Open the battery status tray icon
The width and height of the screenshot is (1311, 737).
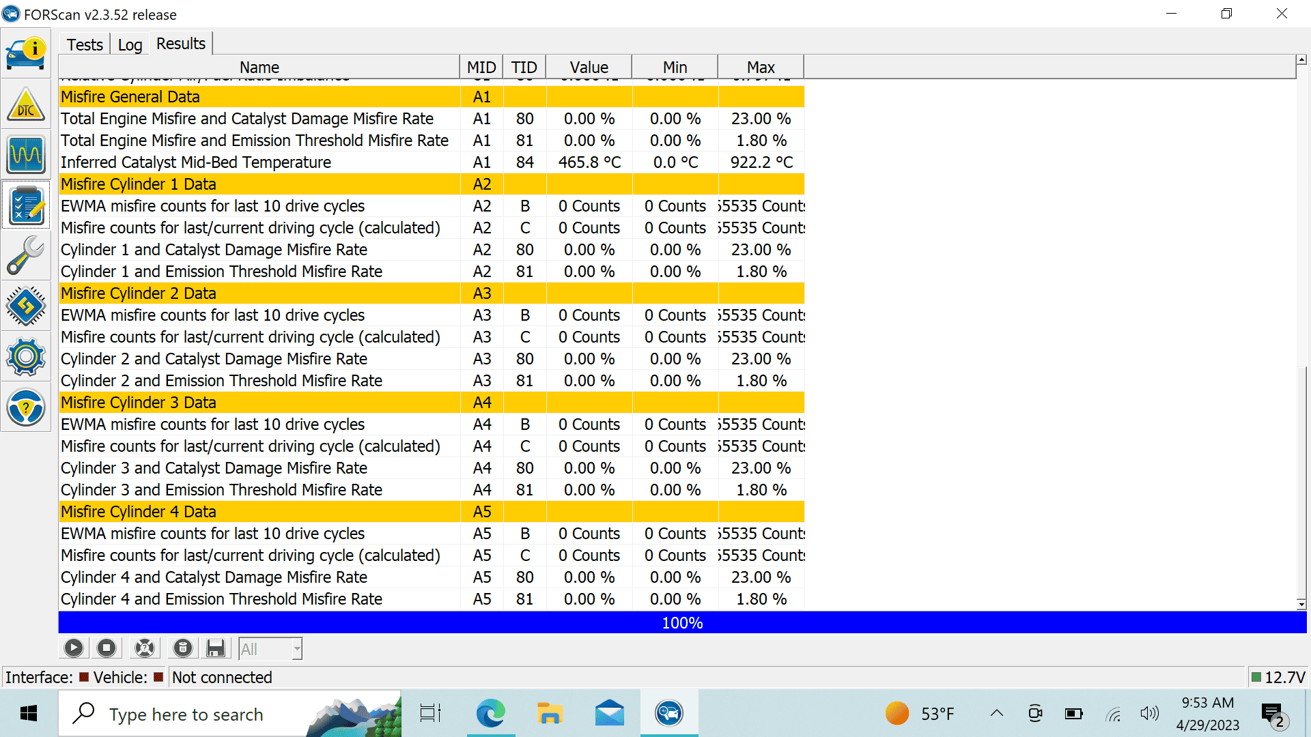tap(1073, 714)
